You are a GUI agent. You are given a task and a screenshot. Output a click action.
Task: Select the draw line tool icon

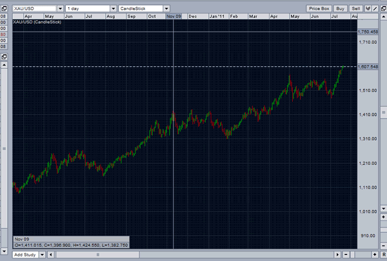pyautogui.click(x=376, y=8)
